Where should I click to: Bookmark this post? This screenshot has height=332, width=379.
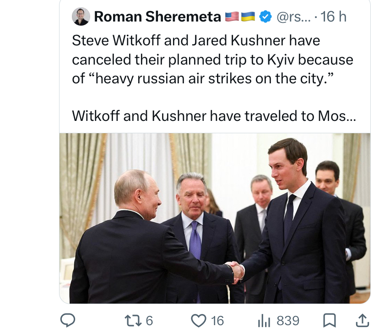[330, 321]
